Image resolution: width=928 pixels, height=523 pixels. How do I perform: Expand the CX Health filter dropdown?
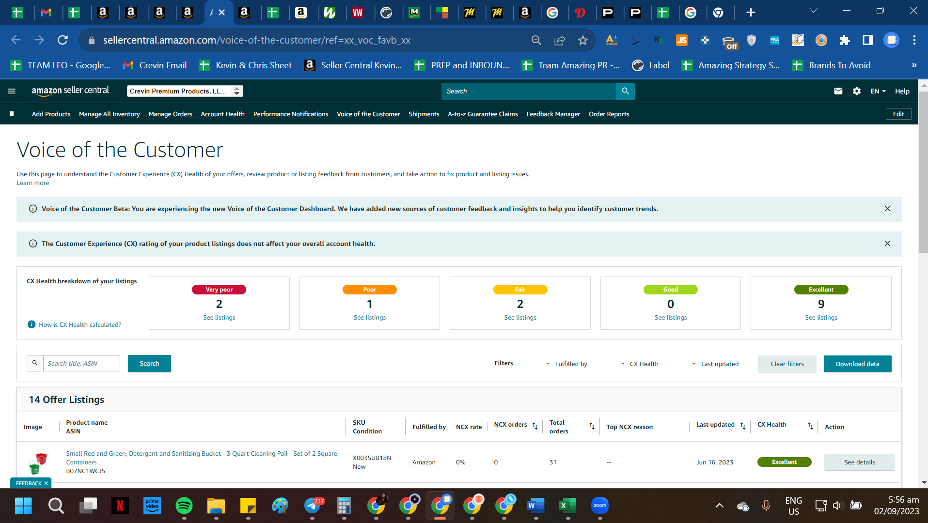(x=640, y=364)
